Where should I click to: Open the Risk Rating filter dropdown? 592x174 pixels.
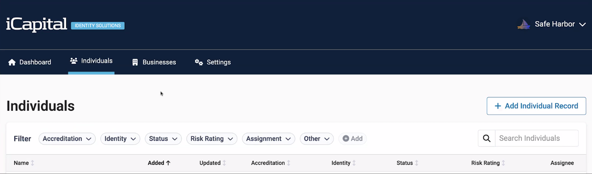tap(212, 139)
